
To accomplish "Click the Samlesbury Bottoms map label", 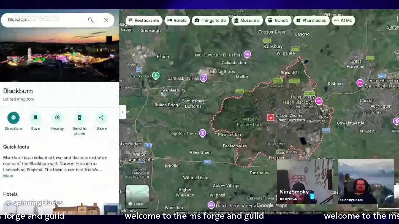I will pos(193,104).
